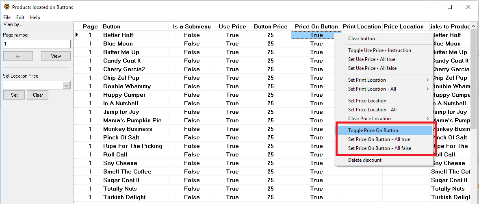479x204 pixels.
Task: Click the View button
Action: point(56,56)
